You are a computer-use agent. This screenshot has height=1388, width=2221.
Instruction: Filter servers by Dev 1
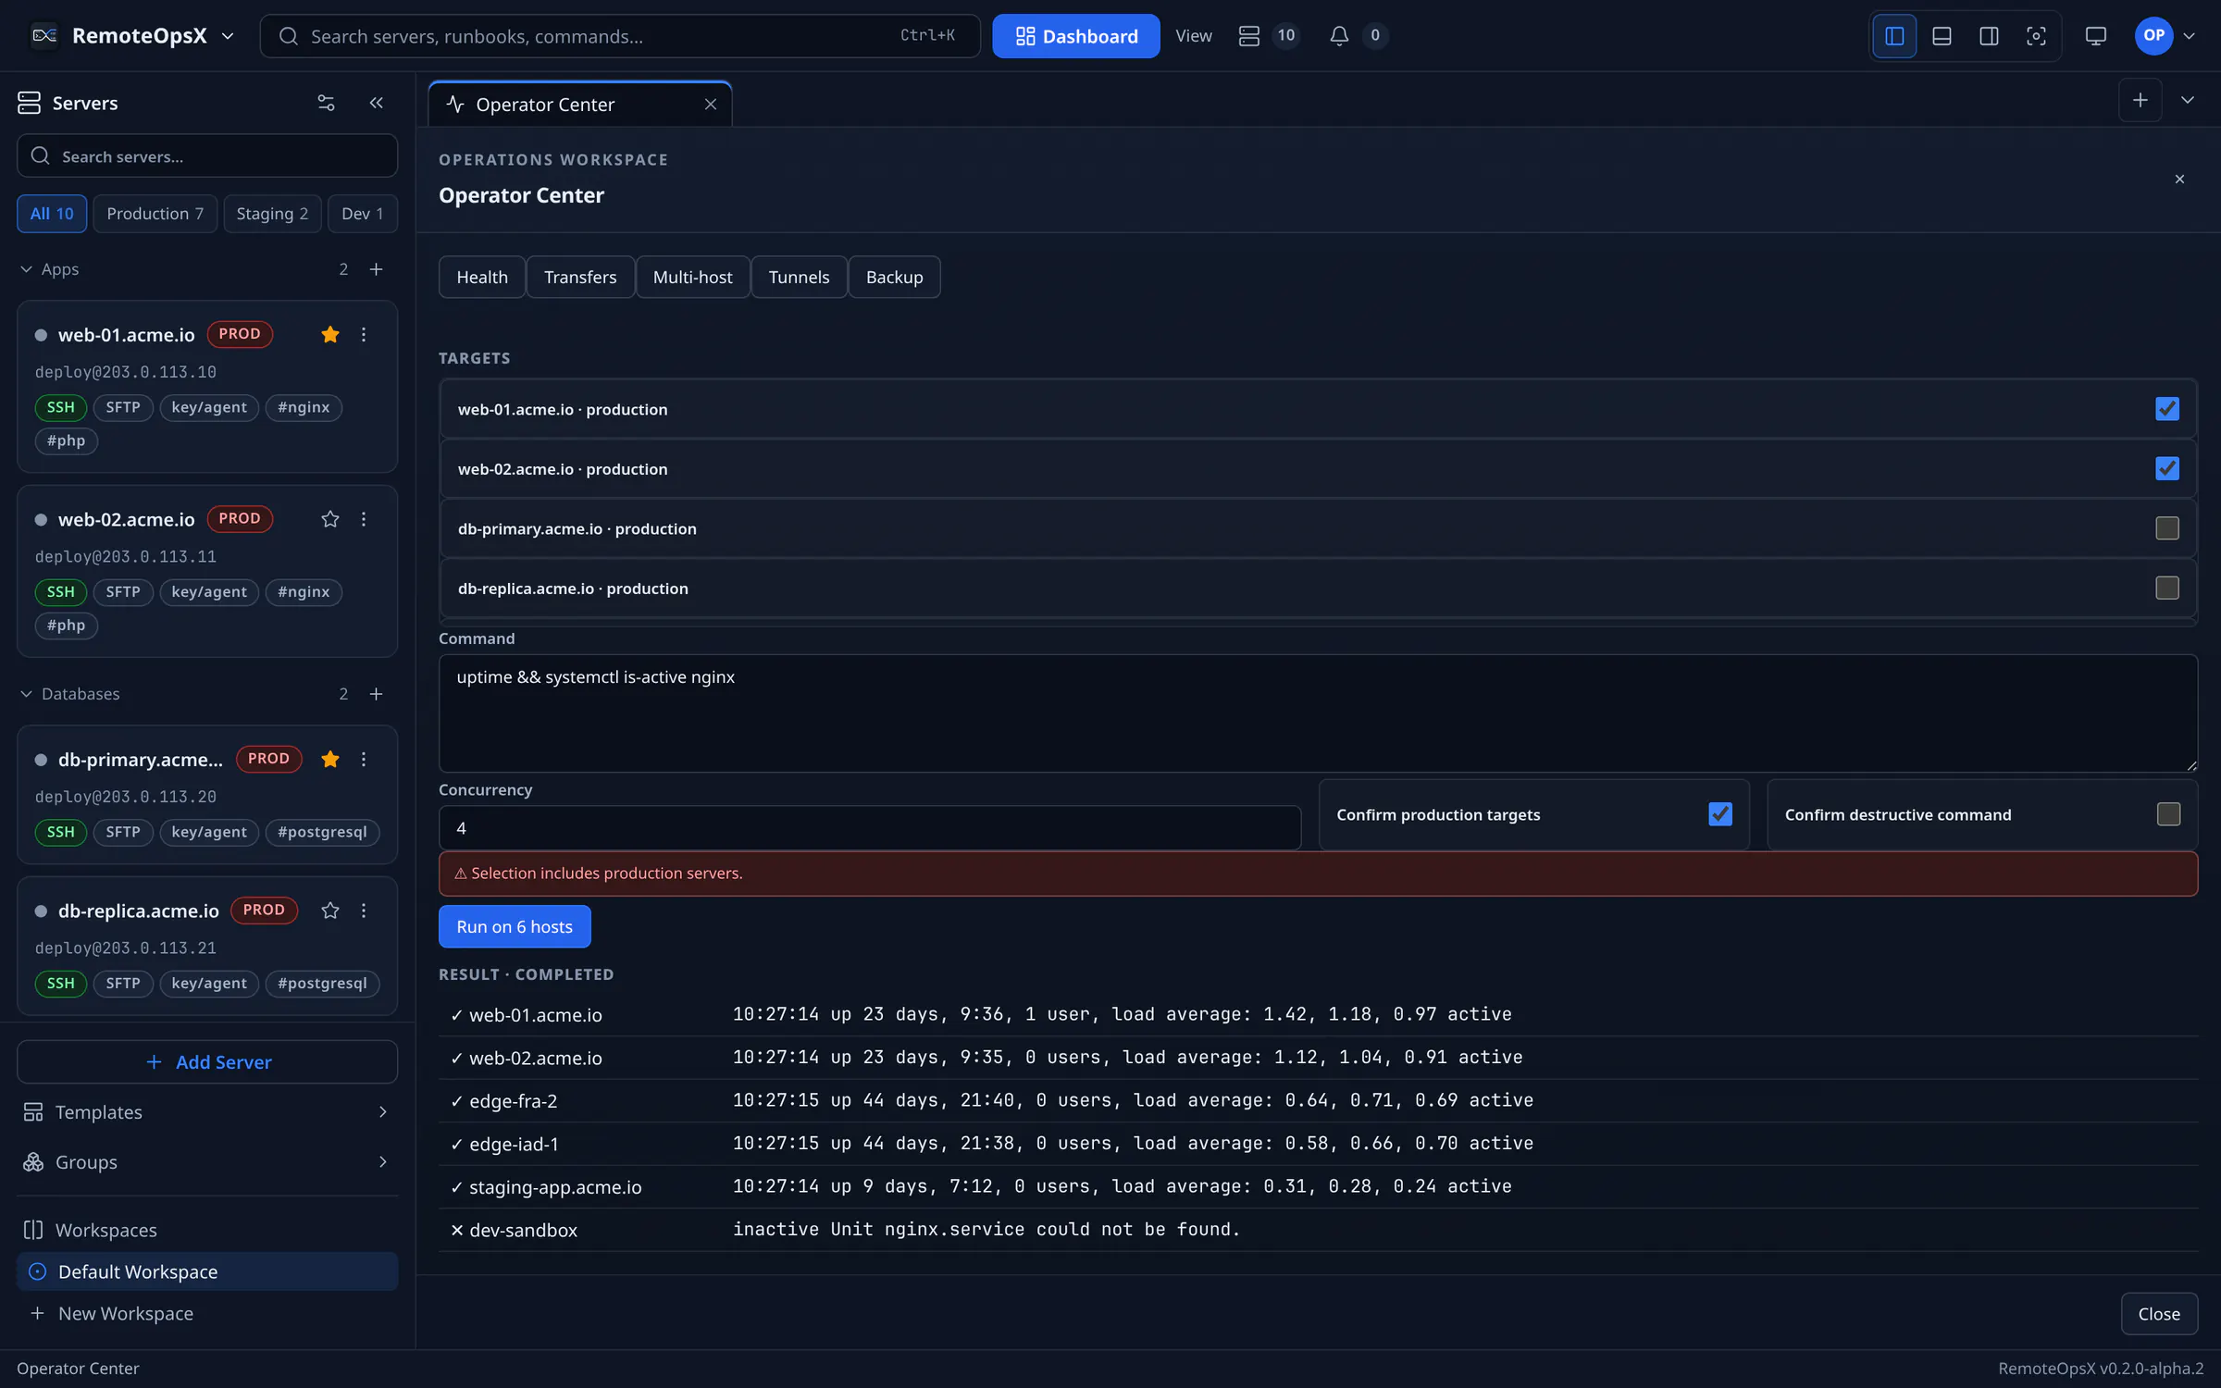coord(362,214)
